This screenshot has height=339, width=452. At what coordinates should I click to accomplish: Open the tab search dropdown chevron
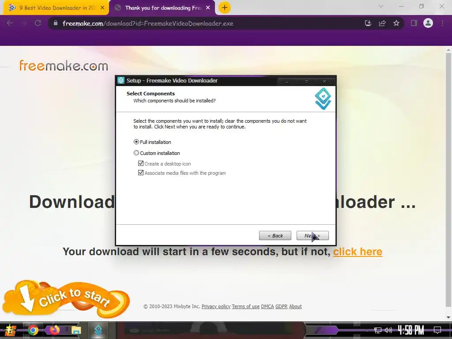381,6
